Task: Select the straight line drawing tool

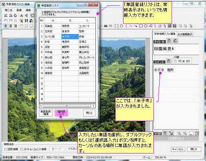Action: click(x=131, y=26)
